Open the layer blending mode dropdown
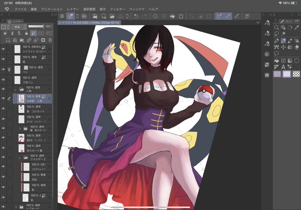The height and width of the screenshot is (210, 301). (19, 27)
